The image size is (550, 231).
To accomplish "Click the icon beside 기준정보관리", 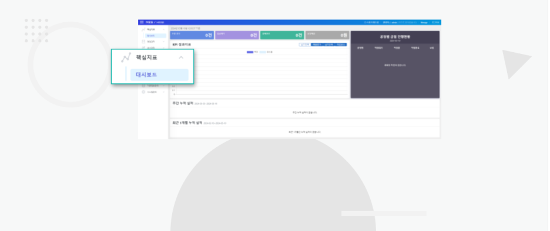I will pos(143,86).
